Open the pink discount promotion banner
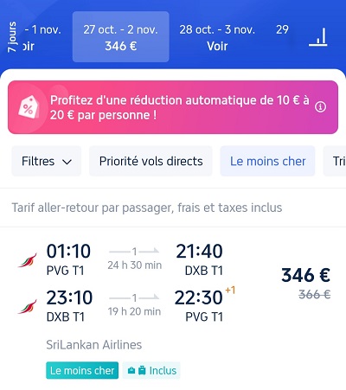The height and width of the screenshot is (390, 346). tap(173, 107)
